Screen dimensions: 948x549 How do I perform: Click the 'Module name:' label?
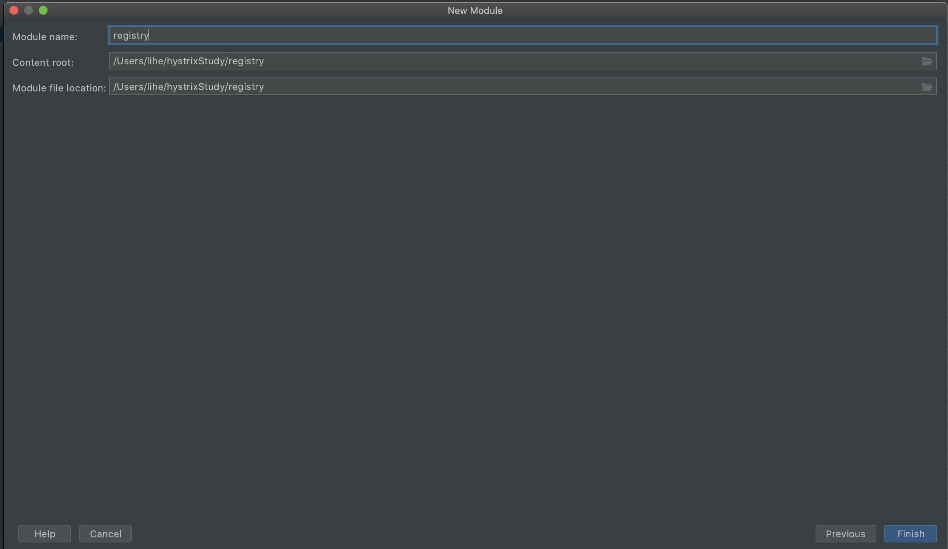(x=45, y=37)
